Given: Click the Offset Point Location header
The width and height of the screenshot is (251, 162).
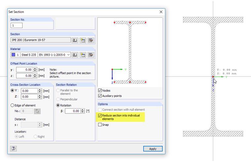Looking at the screenshot, I should click(52, 63).
